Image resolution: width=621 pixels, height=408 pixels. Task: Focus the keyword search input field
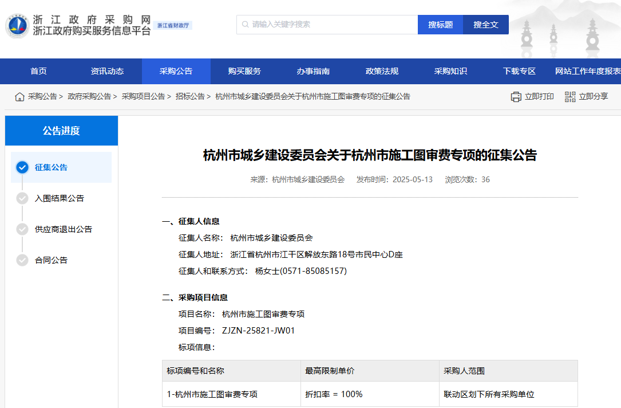[x=332, y=25]
